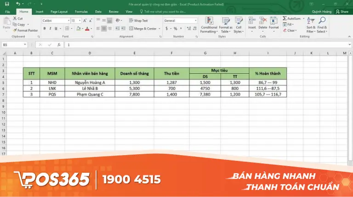Select the Format Painter brush
The image size is (353, 197).
pyautogui.click(x=15, y=30)
